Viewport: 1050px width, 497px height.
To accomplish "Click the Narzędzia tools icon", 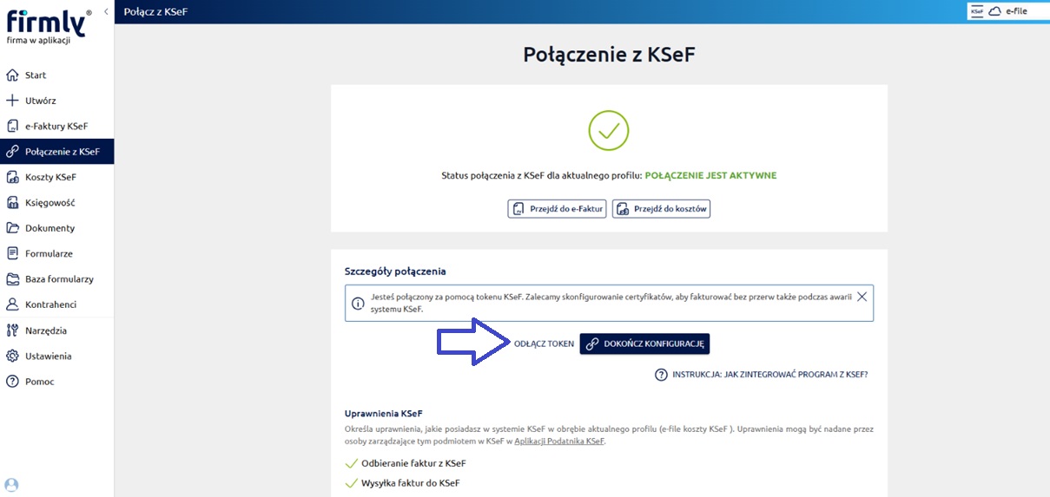I will (12, 330).
